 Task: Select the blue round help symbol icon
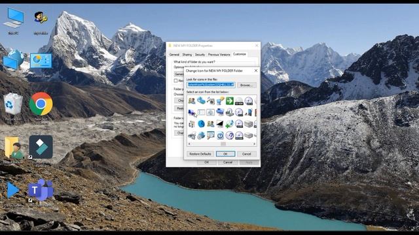pos(220,135)
